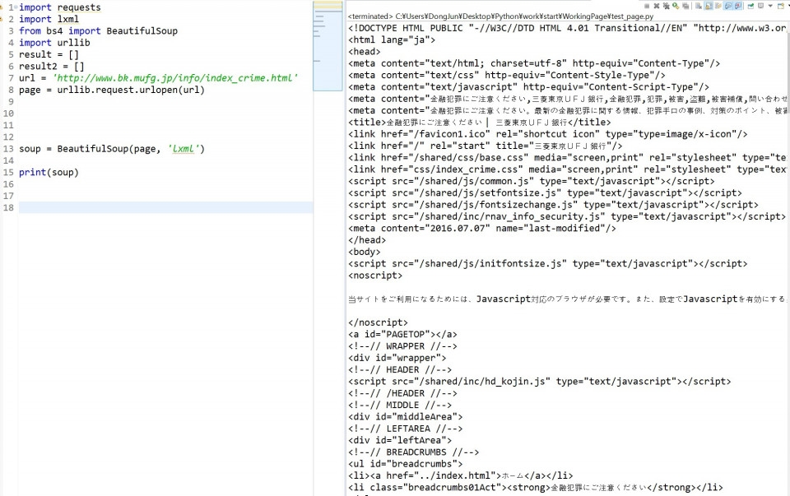Click line number 18 in the gutter
Viewport: 790px width, 496px height.
pos(8,207)
